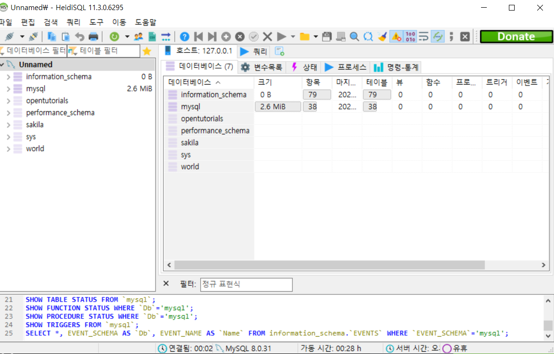This screenshot has width=554, height=354.
Task: Go to first row icon
Action: (x=198, y=37)
